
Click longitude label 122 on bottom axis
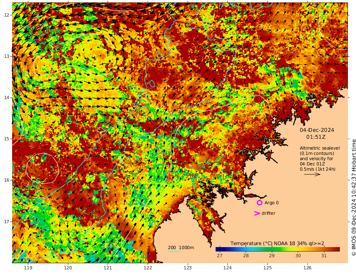tap(148, 268)
